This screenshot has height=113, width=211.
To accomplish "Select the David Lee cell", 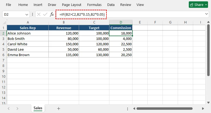I will 28,49.
